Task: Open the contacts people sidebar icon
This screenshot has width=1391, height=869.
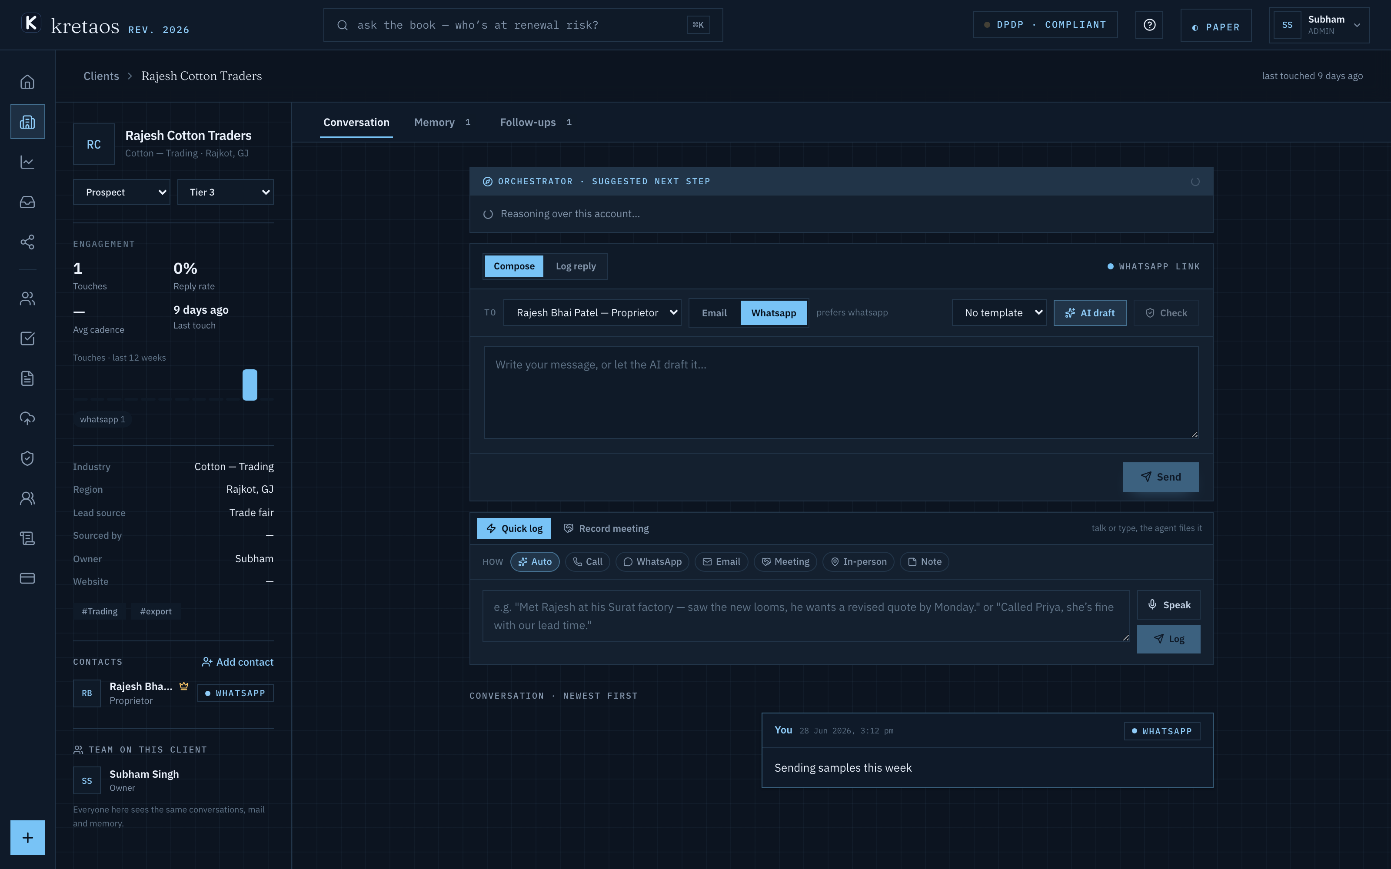Action: tap(27, 299)
